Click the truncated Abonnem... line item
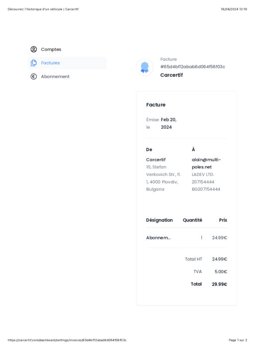This screenshot has height=360, width=255. (158, 238)
